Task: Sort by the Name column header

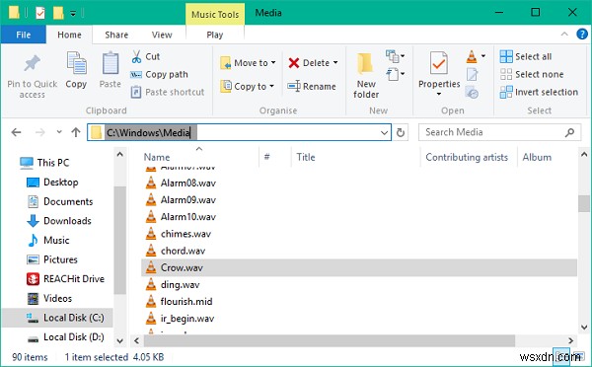Action: pyautogui.click(x=157, y=158)
